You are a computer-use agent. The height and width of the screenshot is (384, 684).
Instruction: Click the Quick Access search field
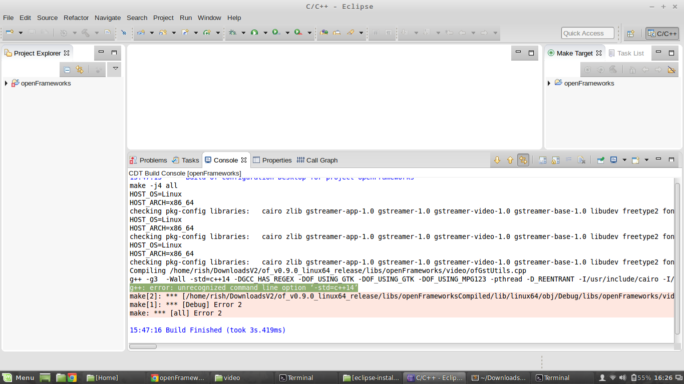587,33
